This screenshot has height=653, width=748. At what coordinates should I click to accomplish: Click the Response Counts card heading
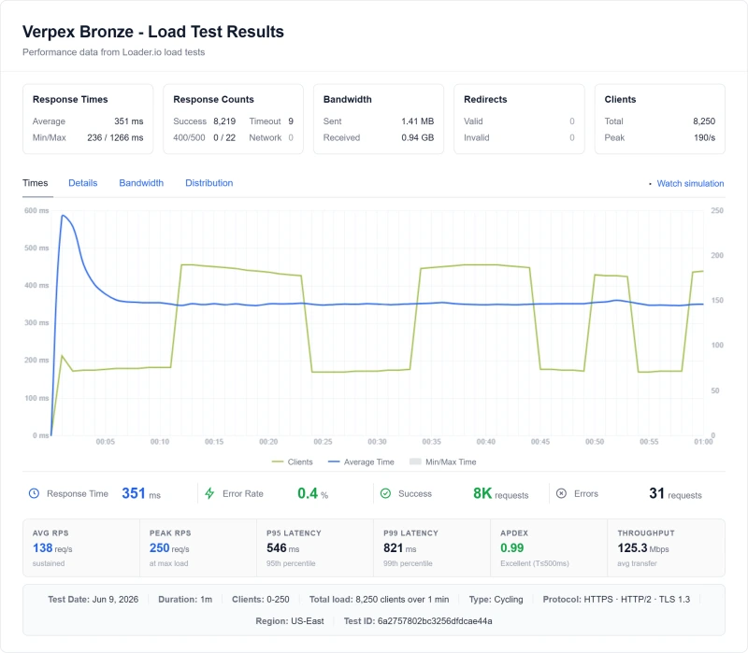point(213,99)
